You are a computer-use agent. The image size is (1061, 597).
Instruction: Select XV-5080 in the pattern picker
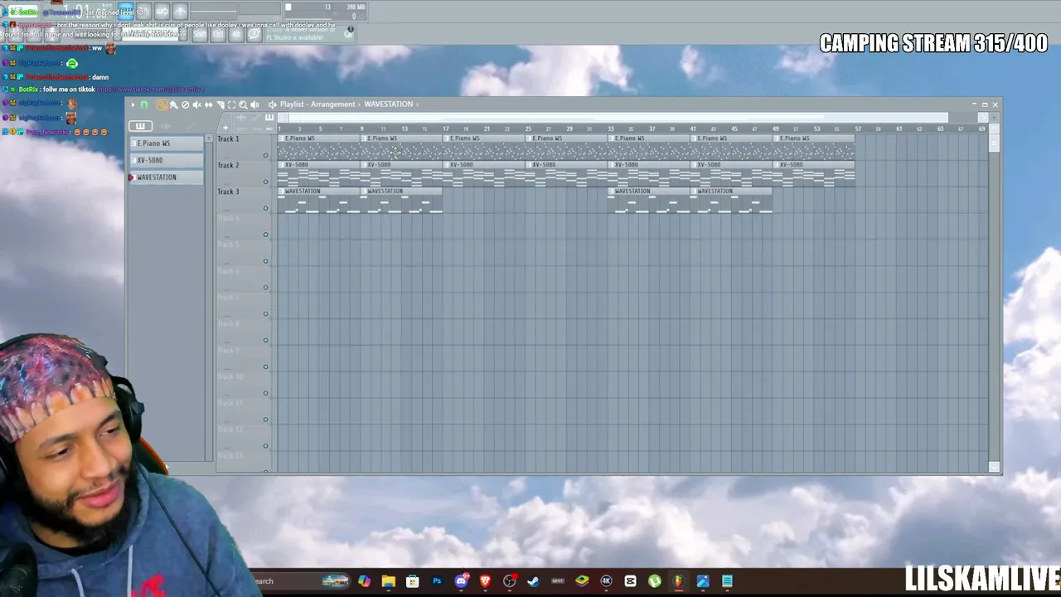pos(166,160)
